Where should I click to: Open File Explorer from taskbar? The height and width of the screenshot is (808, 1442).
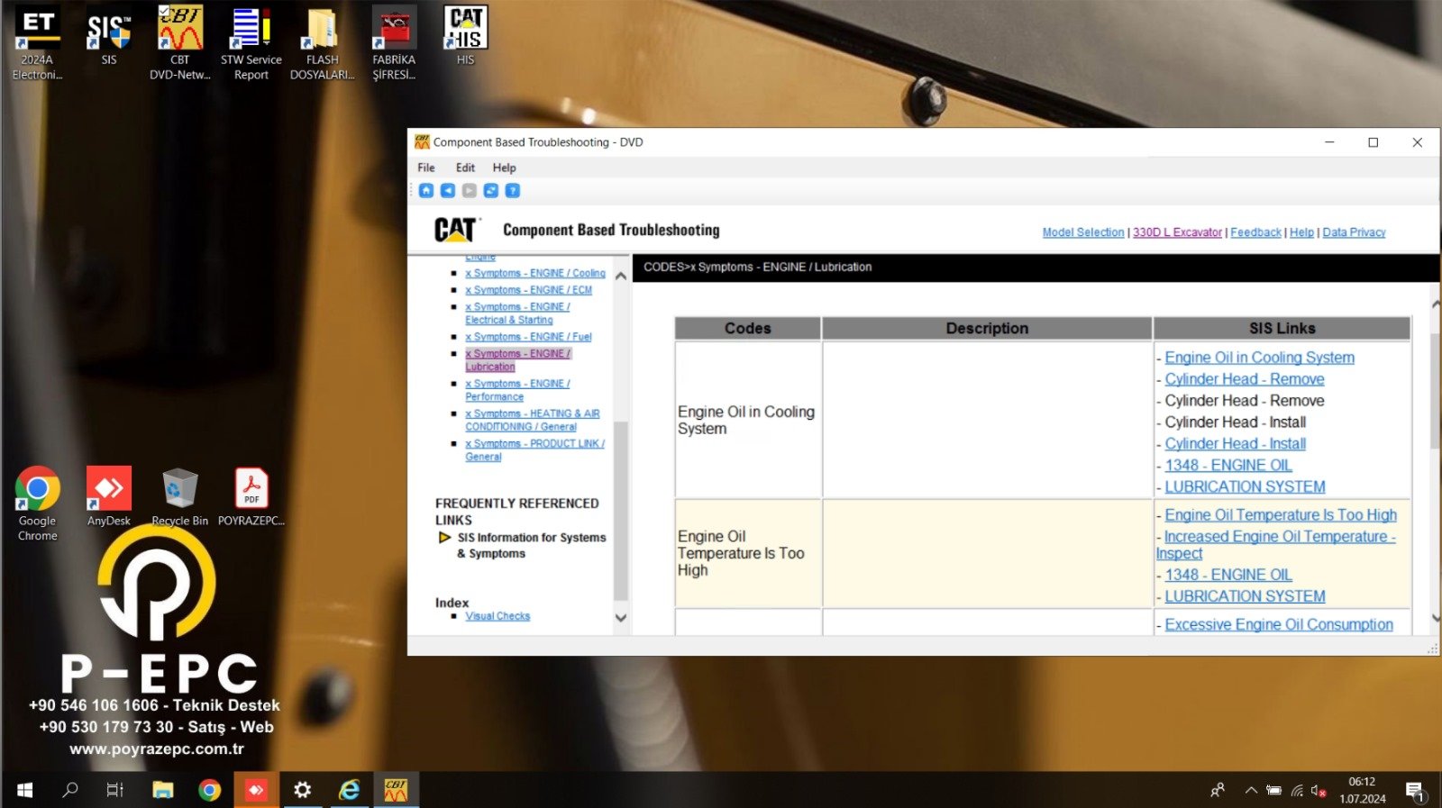(x=163, y=790)
